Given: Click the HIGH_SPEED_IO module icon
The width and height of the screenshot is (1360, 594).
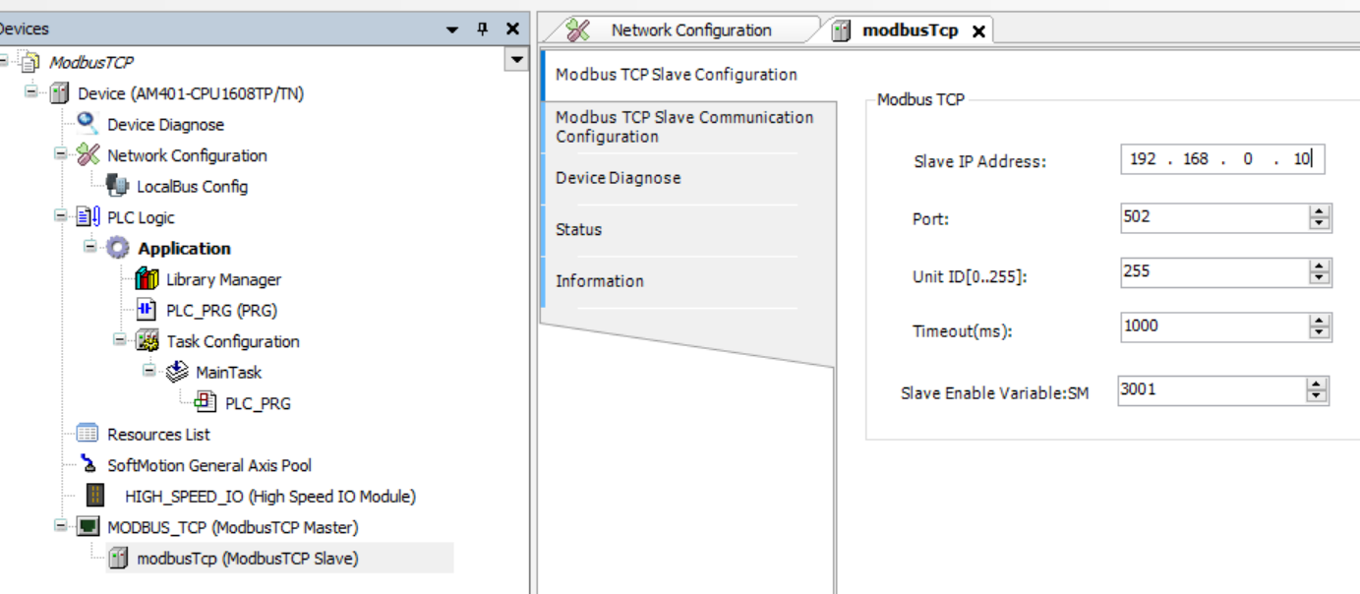Looking at the screenshot, I should pos(95,497).
